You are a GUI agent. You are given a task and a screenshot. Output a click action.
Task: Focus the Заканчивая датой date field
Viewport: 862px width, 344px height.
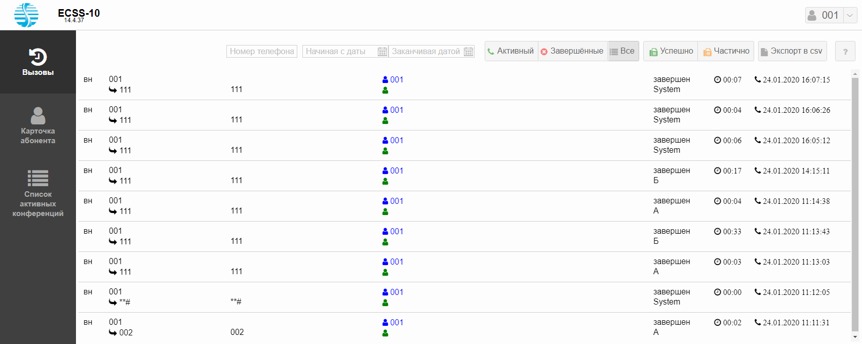426,51
